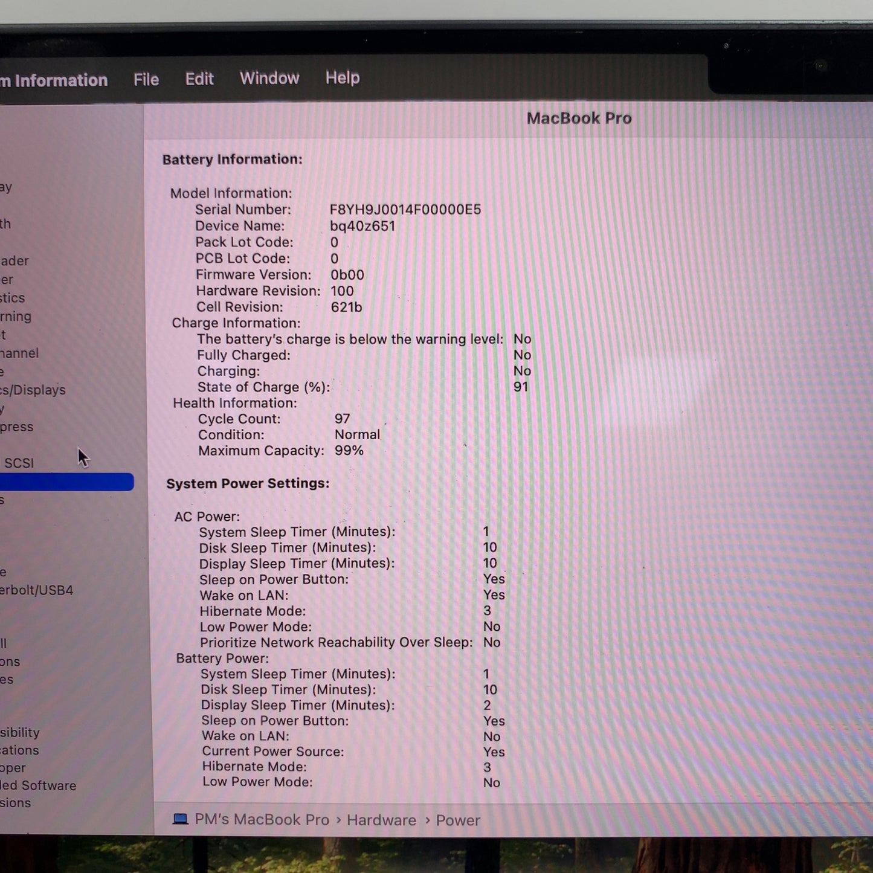Open the Window menu

tap(269, 79)
